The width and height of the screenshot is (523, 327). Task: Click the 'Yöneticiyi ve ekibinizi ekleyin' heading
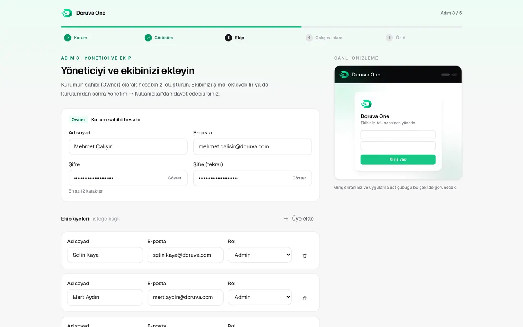click(127, 71)
